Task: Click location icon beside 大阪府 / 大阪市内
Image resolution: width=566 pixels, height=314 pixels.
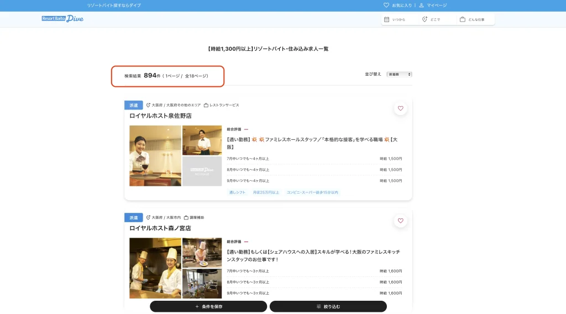Action: [x=148, y=218]
